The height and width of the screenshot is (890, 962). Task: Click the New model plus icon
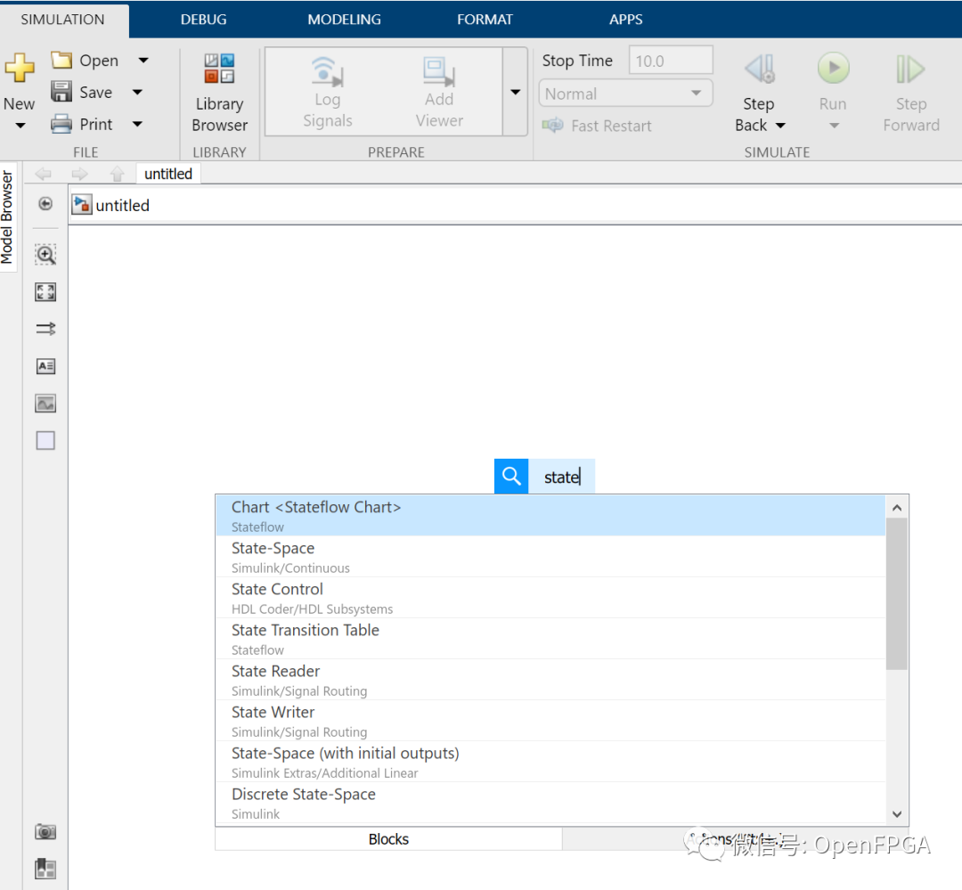click(20, 68)
